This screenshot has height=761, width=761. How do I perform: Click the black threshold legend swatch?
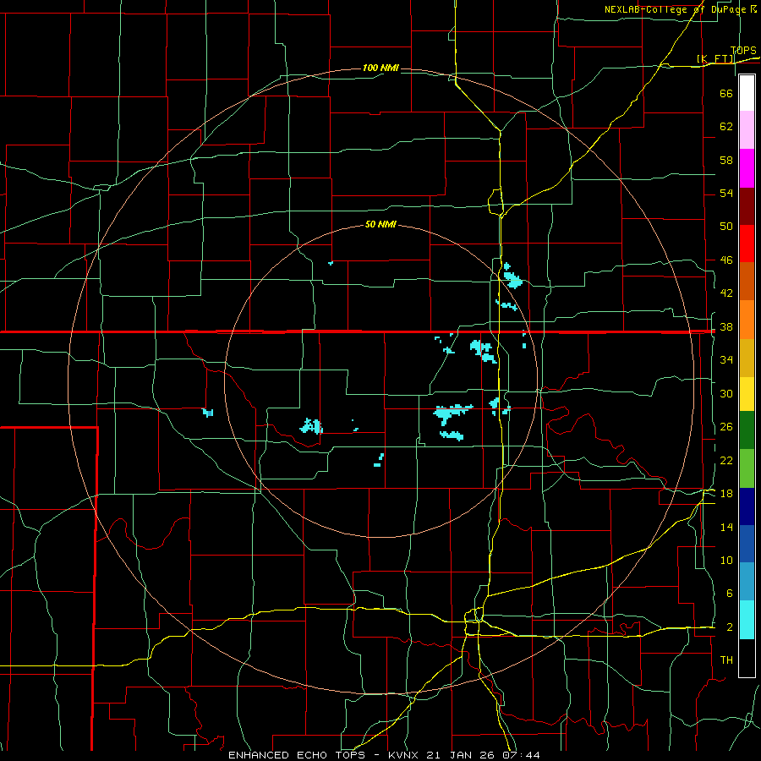[747, 658]
